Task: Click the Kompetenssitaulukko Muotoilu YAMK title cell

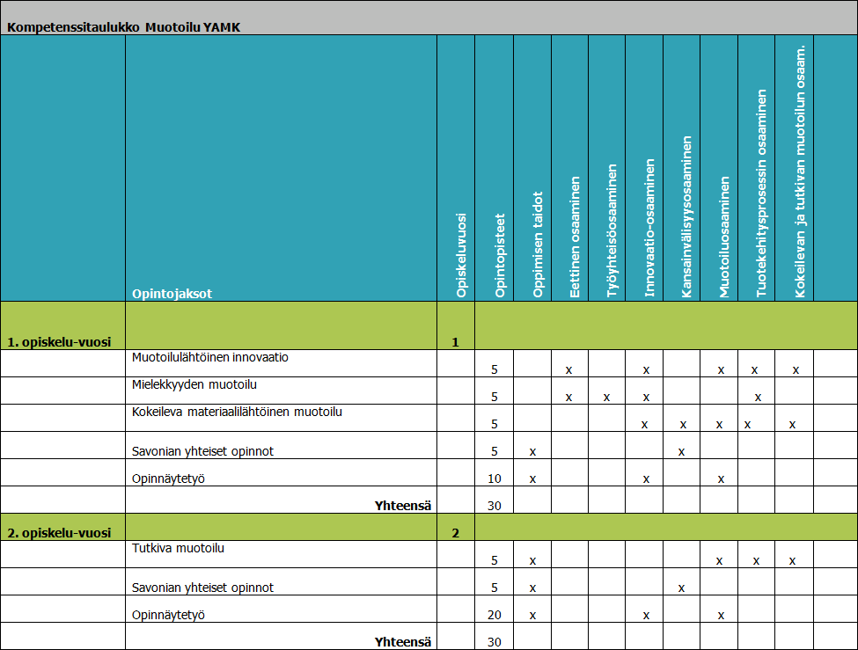Action: [124, 26]
